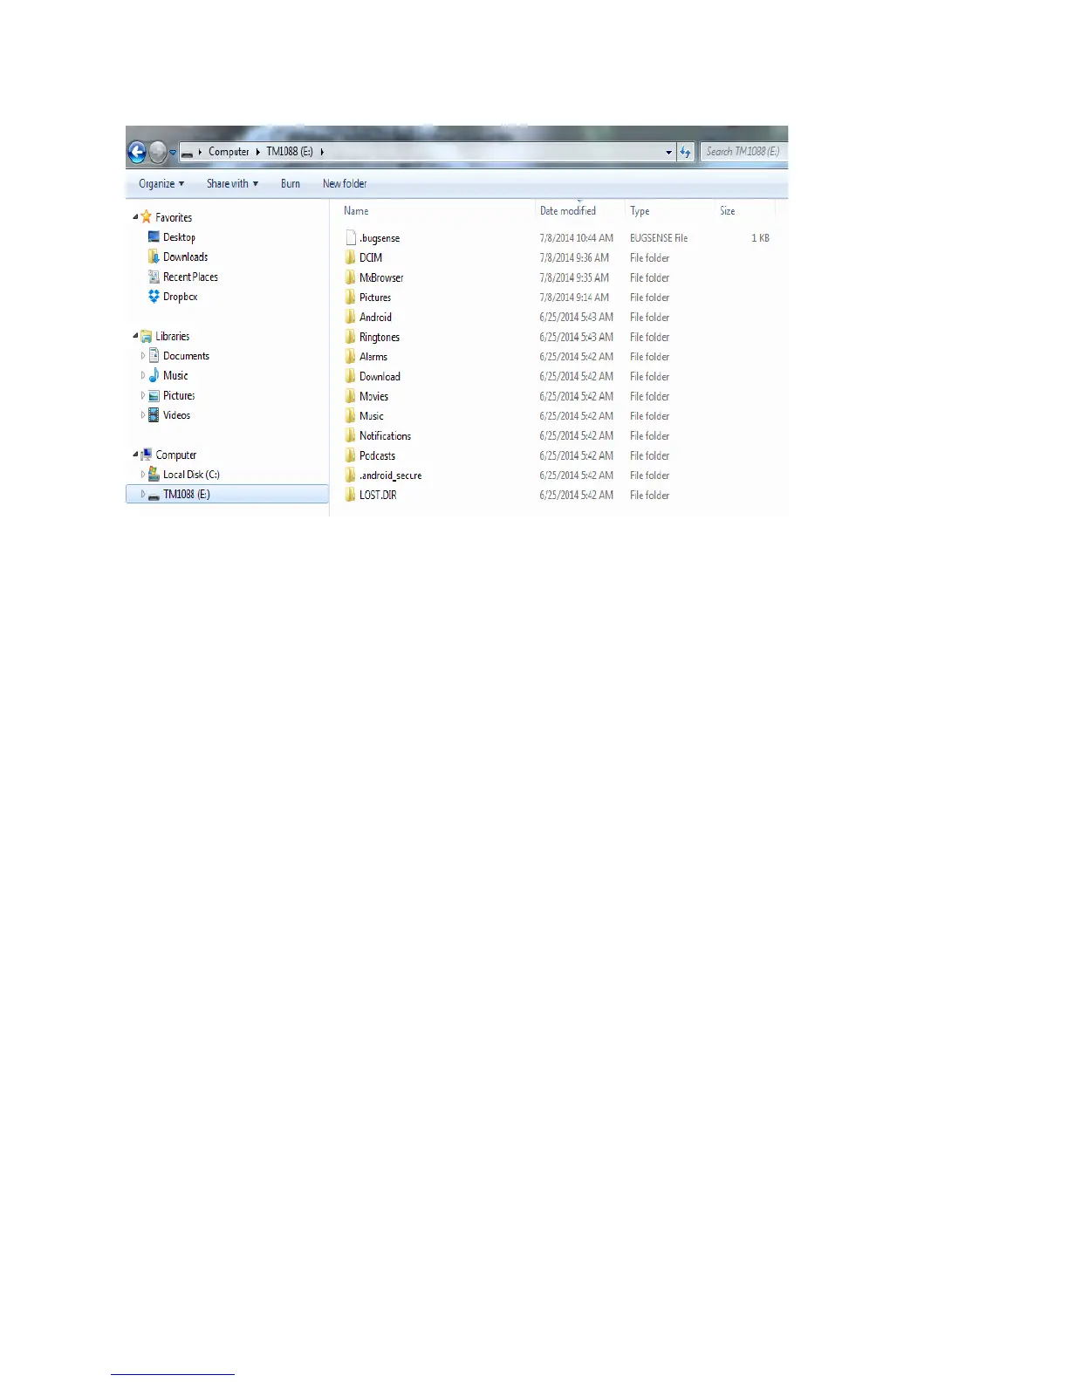Expand the Documents library

point(143,356)
